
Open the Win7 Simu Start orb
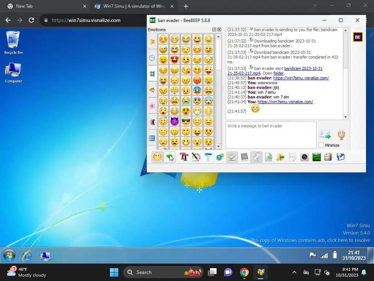9,255
